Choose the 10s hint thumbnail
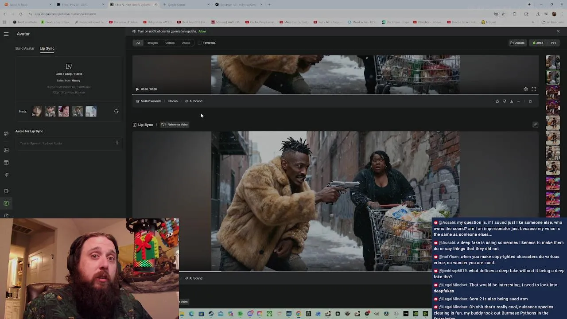 pos(78,111)
